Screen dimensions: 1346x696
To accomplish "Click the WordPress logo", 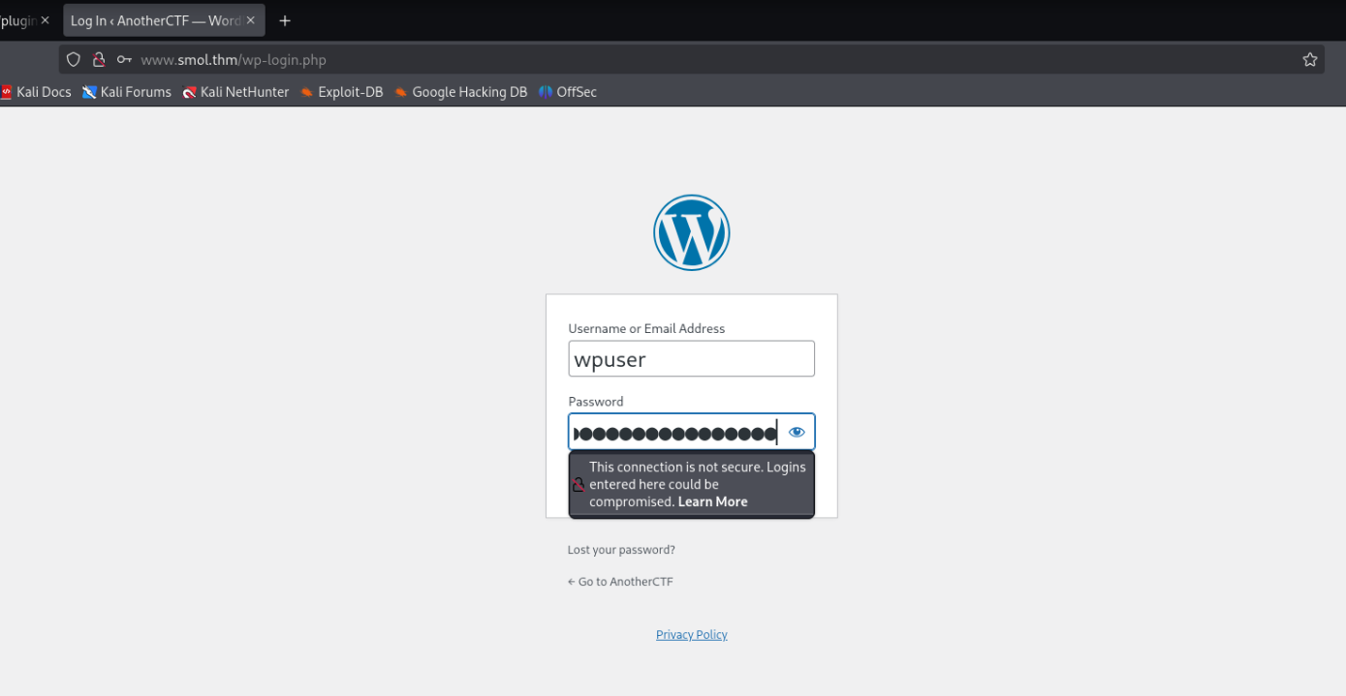I will (x=691, y=232).
